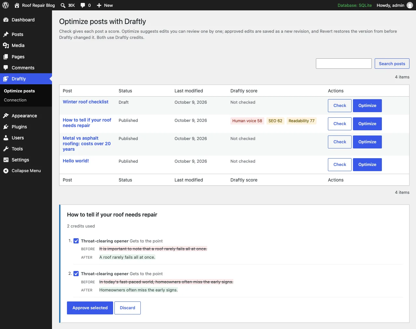Viewport: 416px width, 329px height.
Task: Click the Appearance paintbrush icon
Action: click(x=6, y=116)
